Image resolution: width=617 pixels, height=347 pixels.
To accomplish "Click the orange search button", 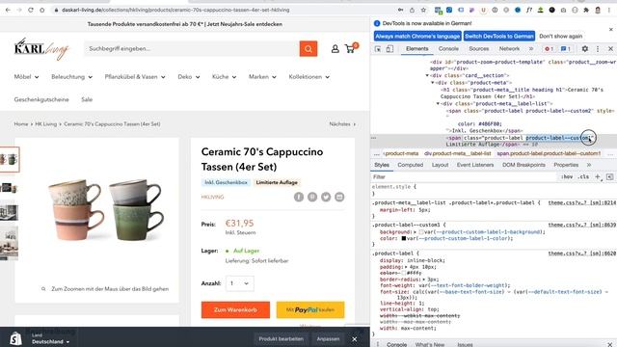I will (308, 49).
